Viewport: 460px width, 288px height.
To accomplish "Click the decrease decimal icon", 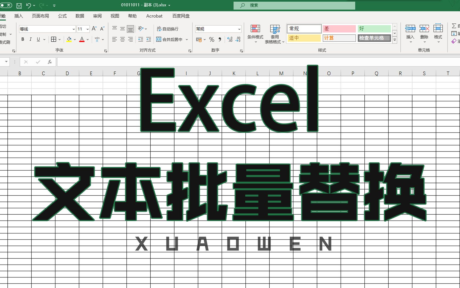I will (x=238, y=39).
